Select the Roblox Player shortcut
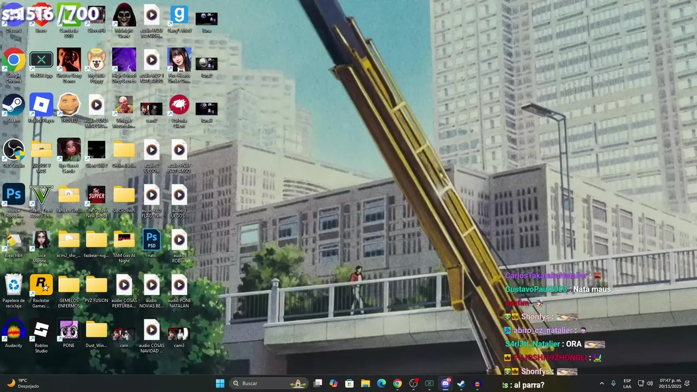697x392 pixels. point(41,108)
